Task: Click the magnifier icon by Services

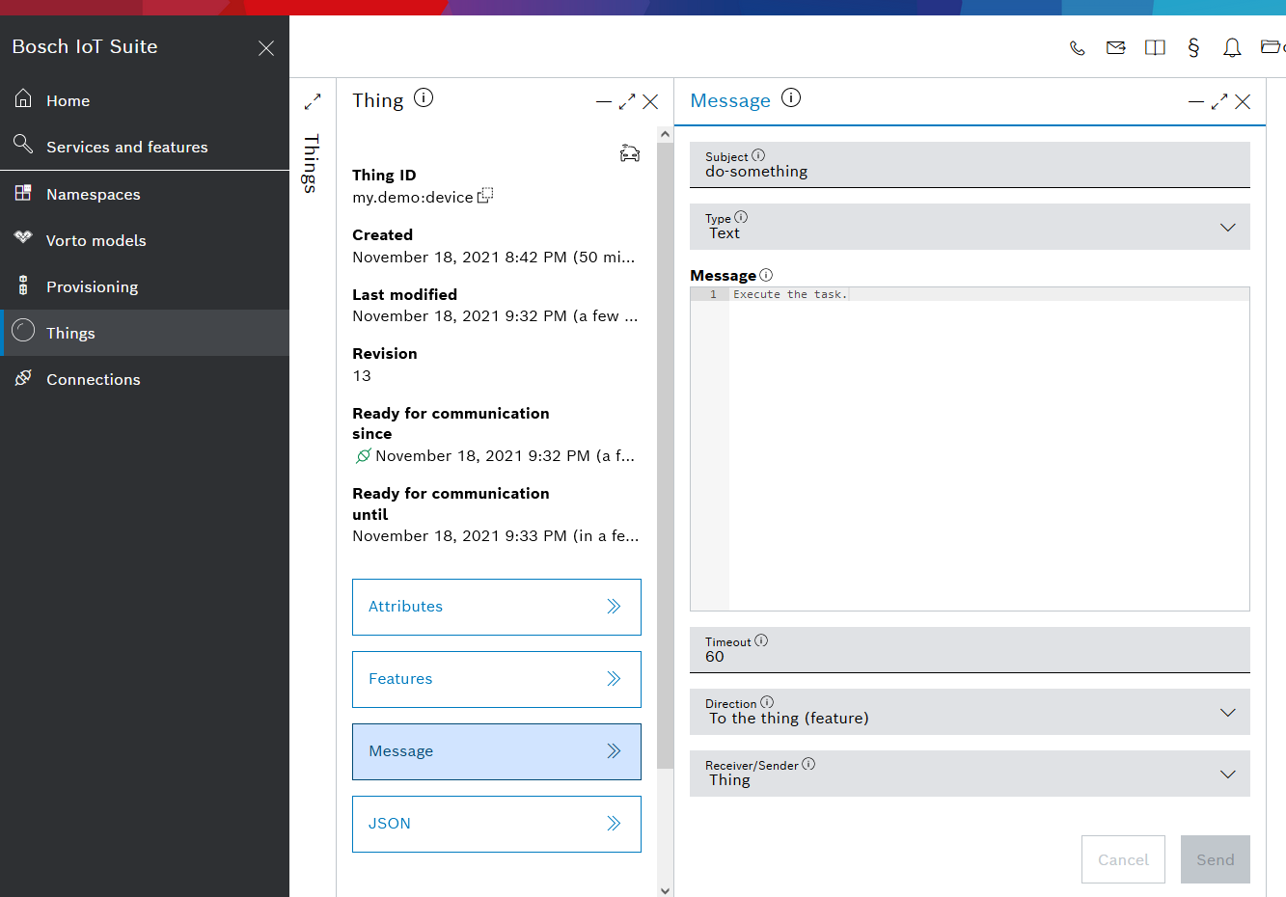Action: tap(23, 145)
